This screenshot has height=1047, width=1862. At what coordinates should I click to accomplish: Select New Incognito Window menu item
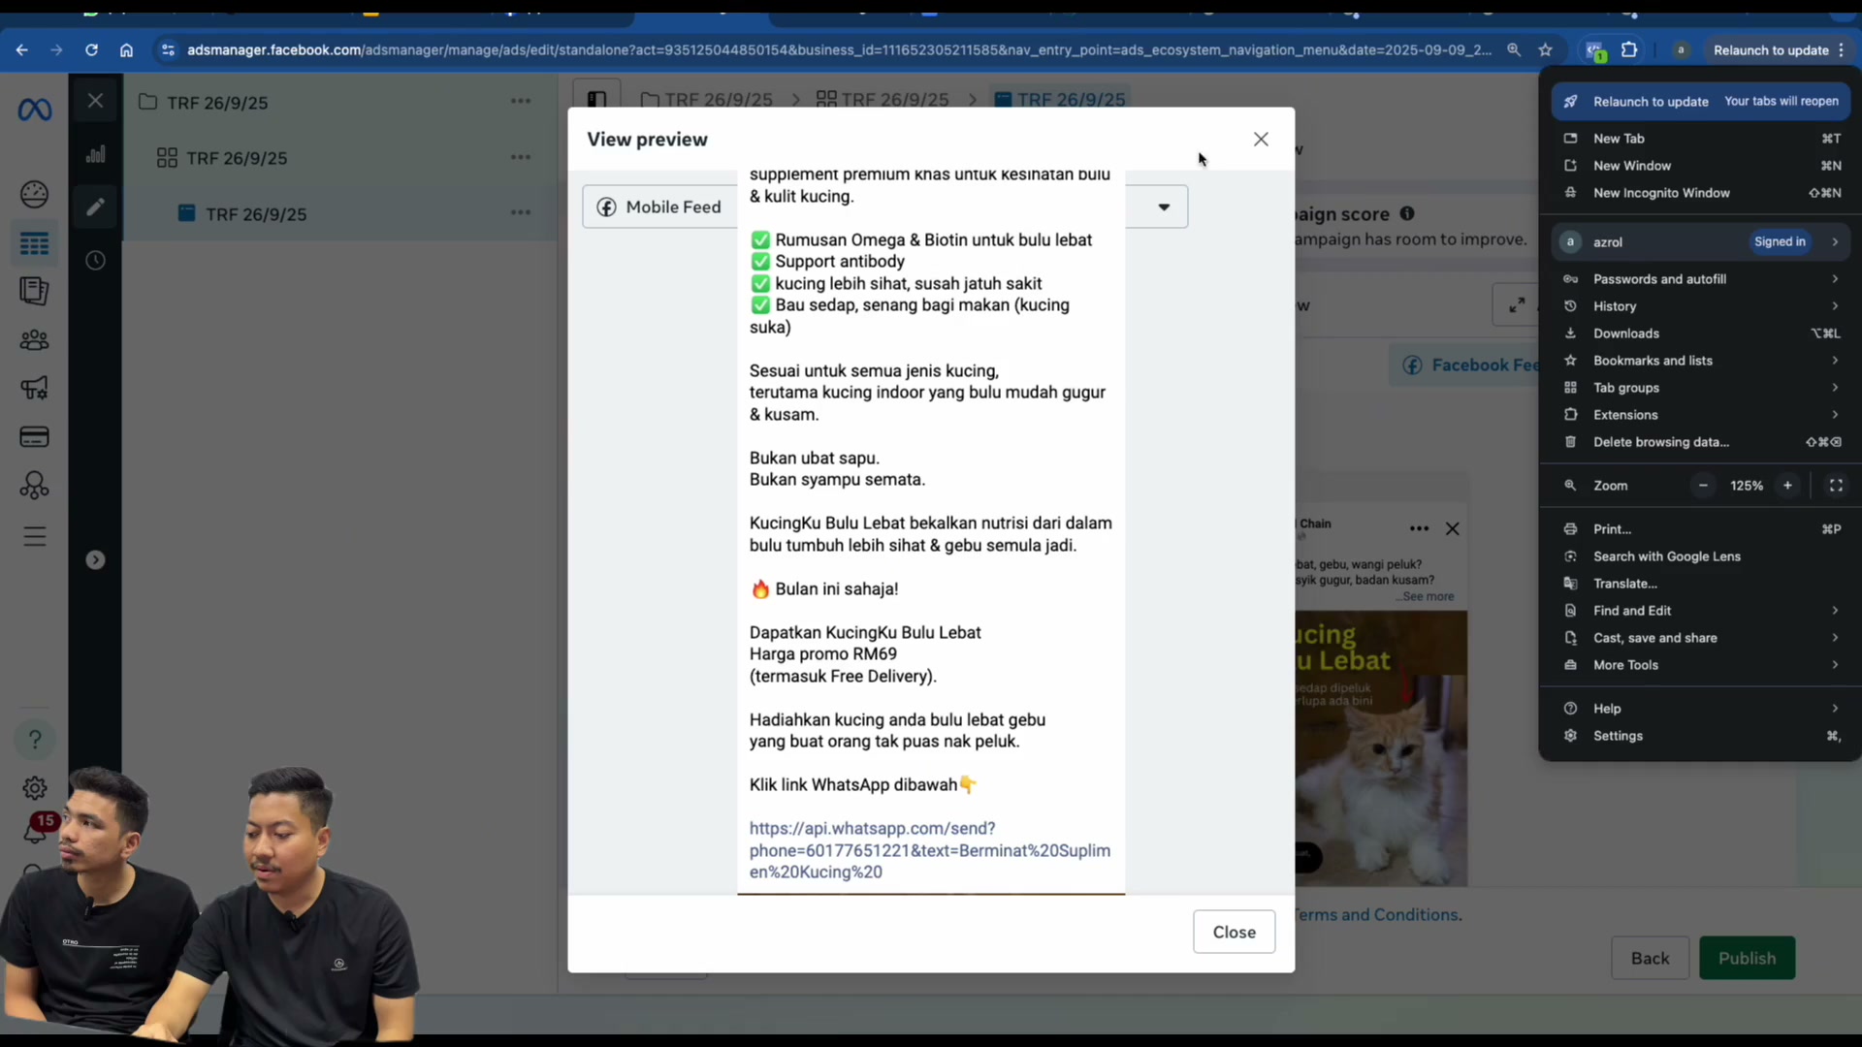click(x=1701, y=193)
